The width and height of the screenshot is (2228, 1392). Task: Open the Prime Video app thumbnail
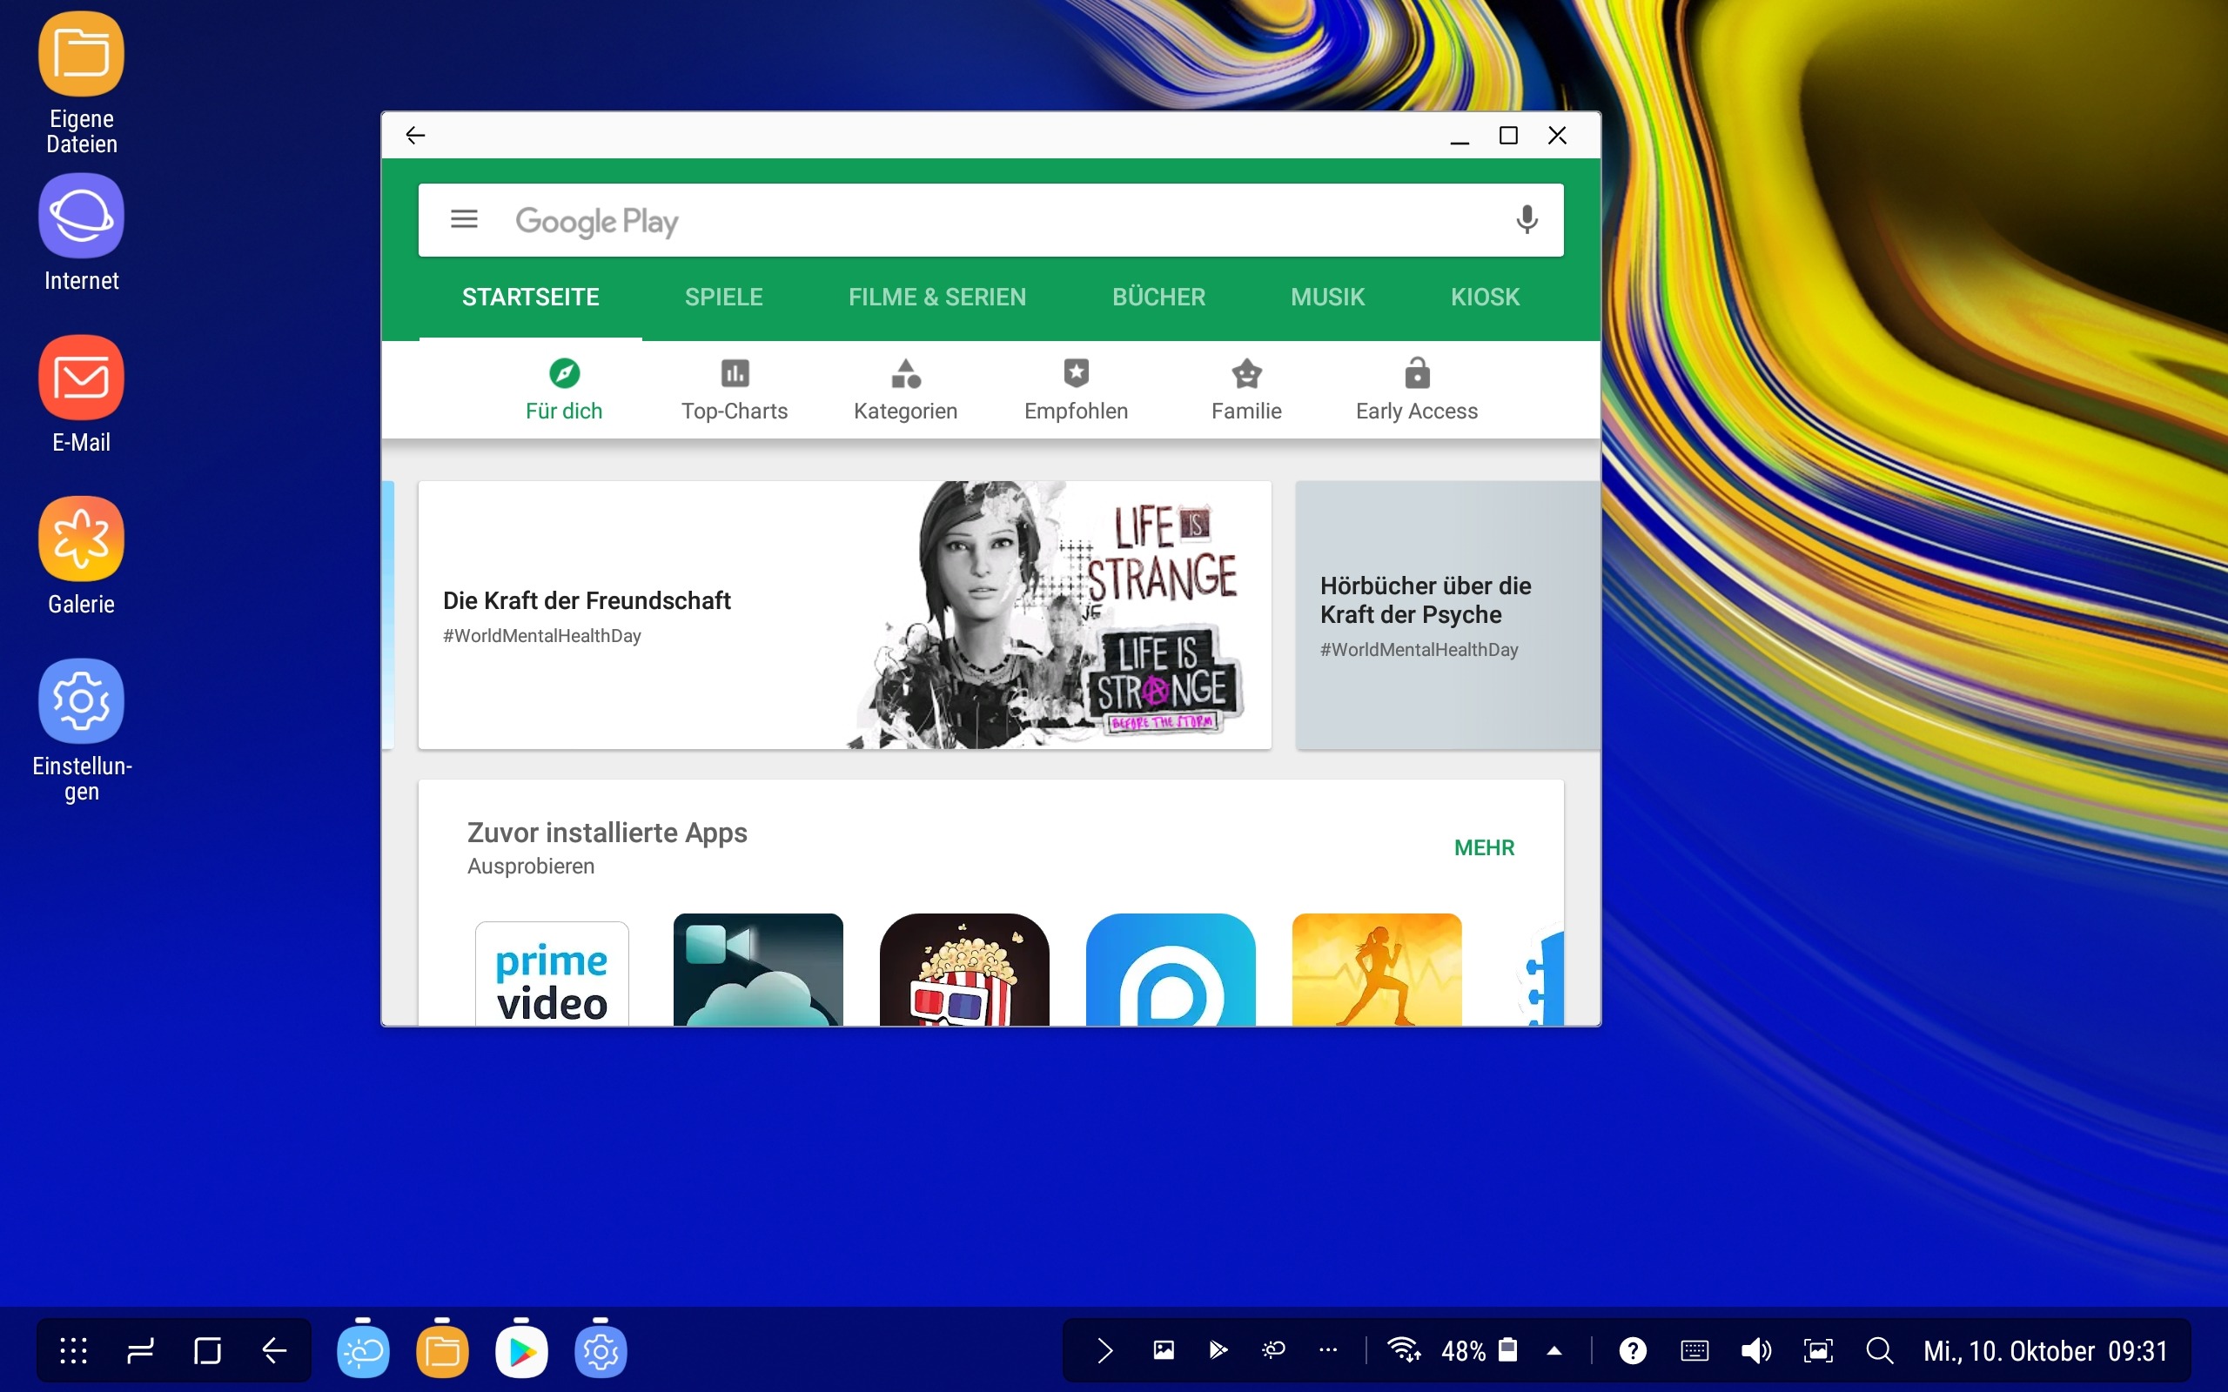tap(552, 974)
